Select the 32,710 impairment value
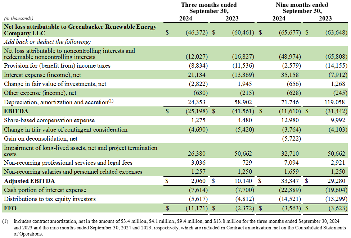 290,154
